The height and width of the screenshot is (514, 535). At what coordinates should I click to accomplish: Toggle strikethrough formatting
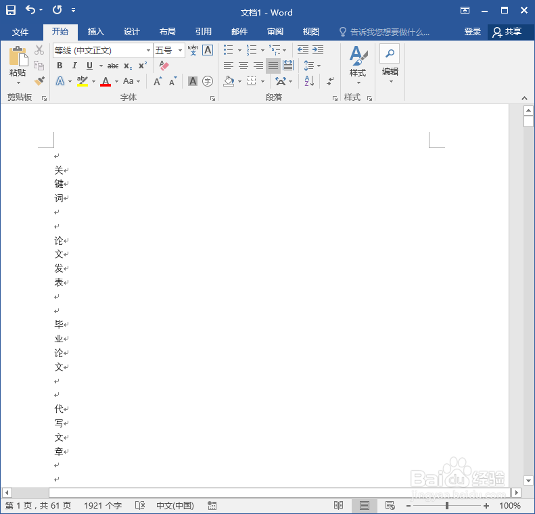click(x=113, y=66)
